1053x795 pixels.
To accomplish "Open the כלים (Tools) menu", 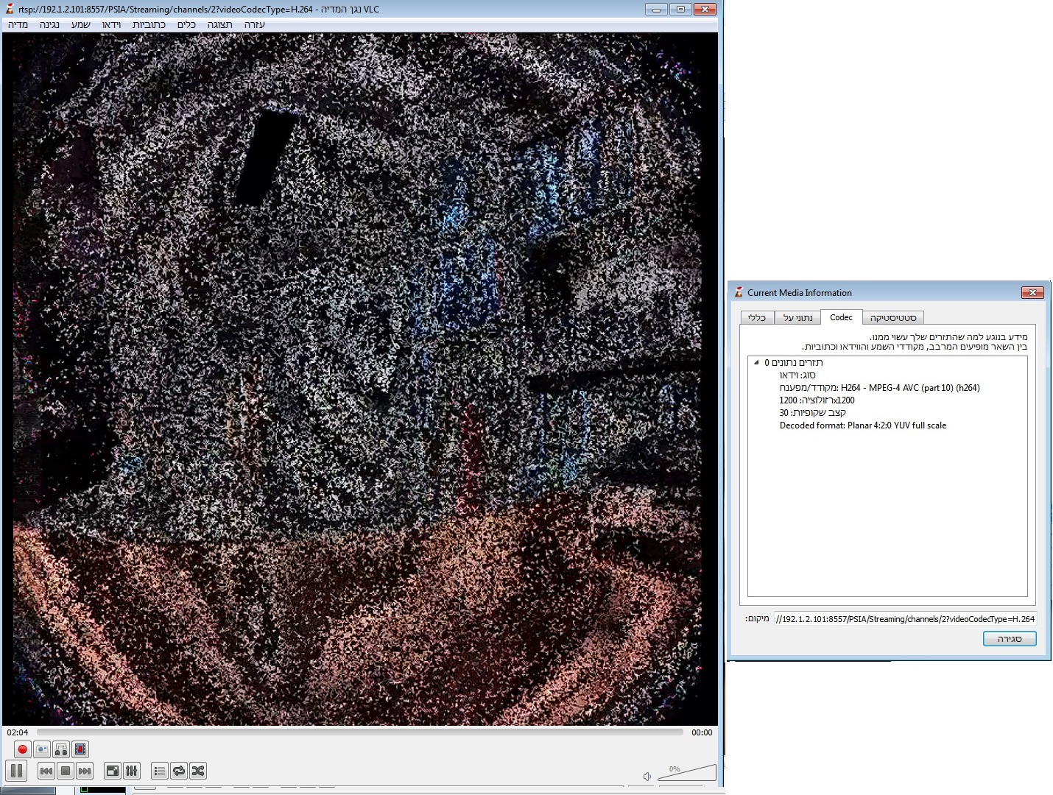I will [186, 24].
